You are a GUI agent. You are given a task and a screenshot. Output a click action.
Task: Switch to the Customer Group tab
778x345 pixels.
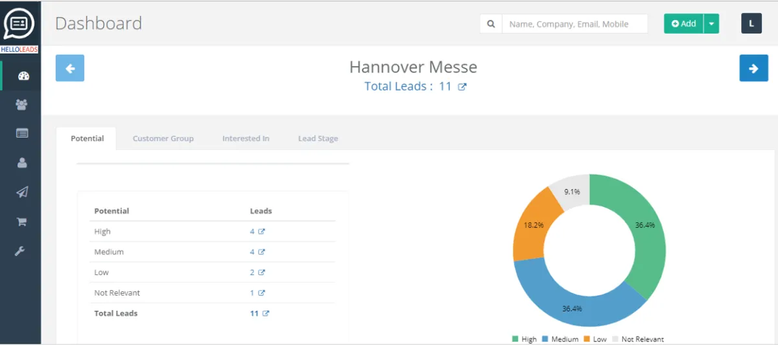tap(163, 139)
